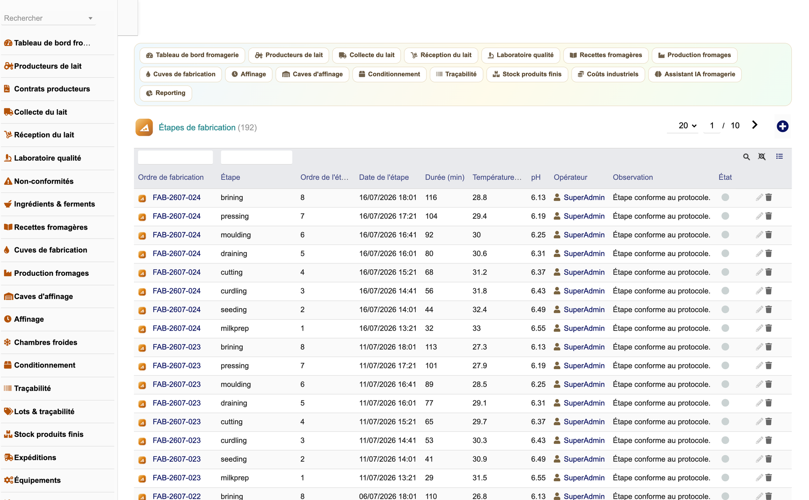Screen dimensions: 809x500
Task: Edit the FAB-2607-024 brining row pencil
Action: 759,197
